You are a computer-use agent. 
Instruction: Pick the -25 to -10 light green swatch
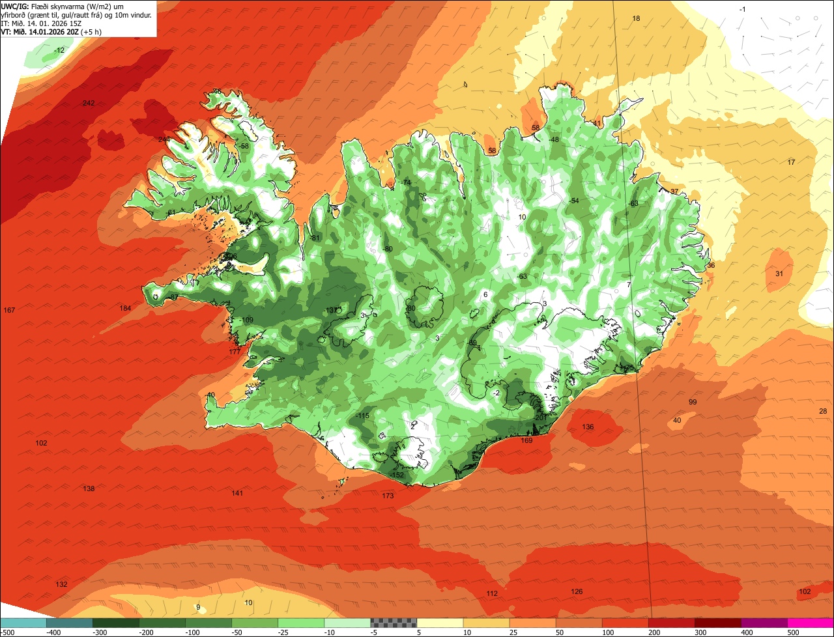(x=301, y=623)
